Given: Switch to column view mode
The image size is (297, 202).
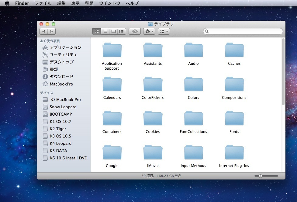Looking at the screenshot, I should point(113,31).
